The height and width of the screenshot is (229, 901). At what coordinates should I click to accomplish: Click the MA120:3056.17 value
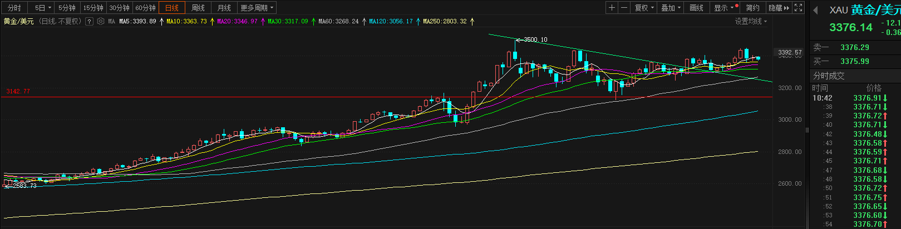[391, 21]
